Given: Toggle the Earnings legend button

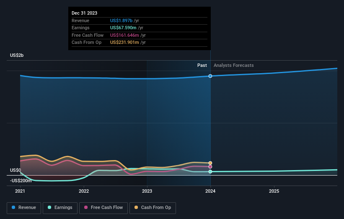Looking at the screenshot, I should pos(60,208).
